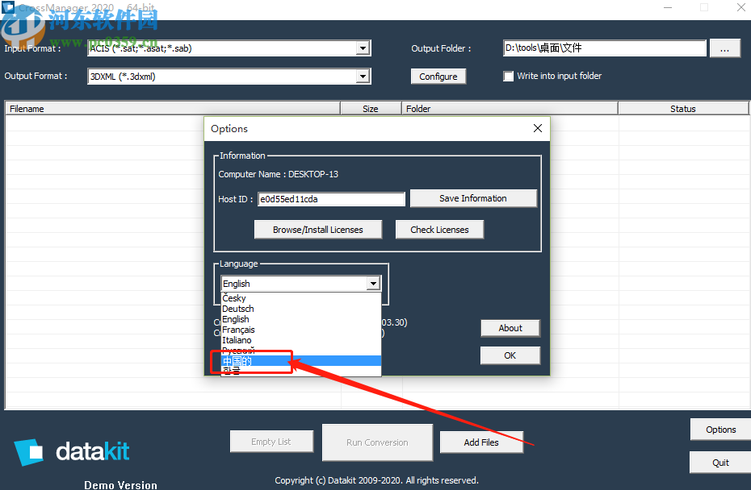The height and width of the screenshot is (490, 751).
Task: Confirm Options dialog with OK
Action: 510,355
